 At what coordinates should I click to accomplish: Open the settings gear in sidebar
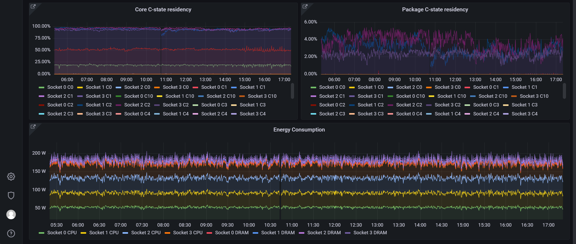(x=11, y=177)
